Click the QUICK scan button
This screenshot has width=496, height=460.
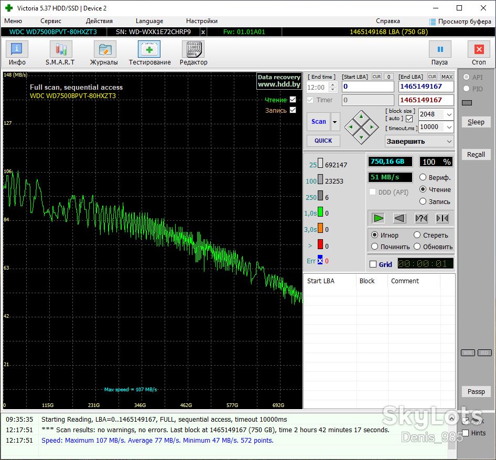pyautogui.click(x=324, y=141)
